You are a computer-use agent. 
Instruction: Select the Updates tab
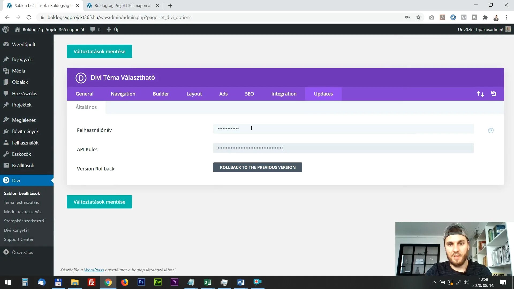coord(323,94)
